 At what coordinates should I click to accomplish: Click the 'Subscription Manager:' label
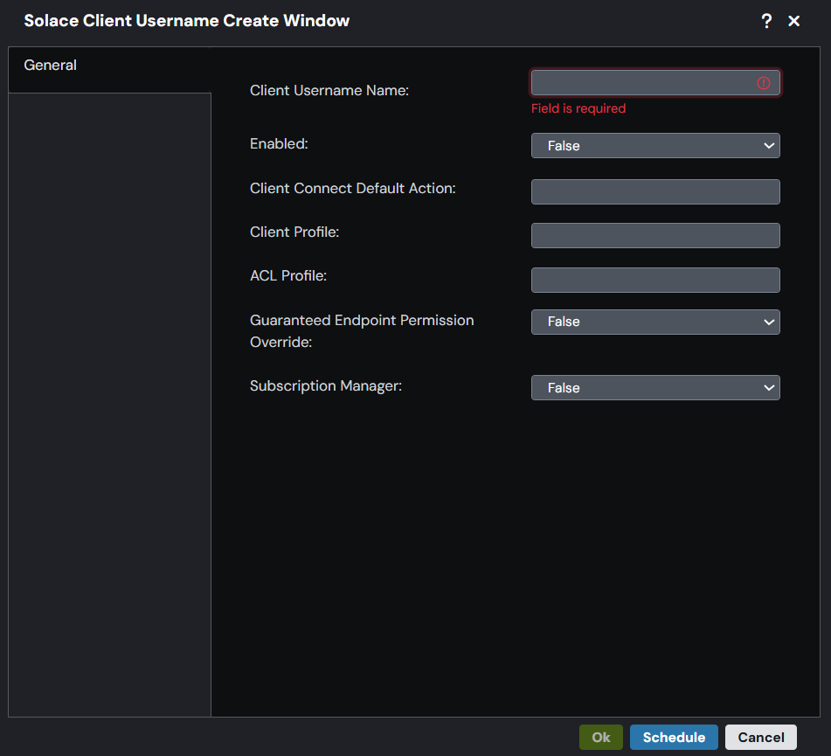coord(326,386)
